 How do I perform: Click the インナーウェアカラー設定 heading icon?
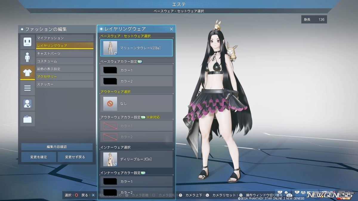click(x=143, y=173)
